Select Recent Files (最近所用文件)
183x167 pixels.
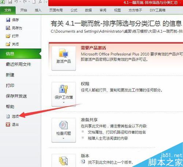click(x=18, y=64)
